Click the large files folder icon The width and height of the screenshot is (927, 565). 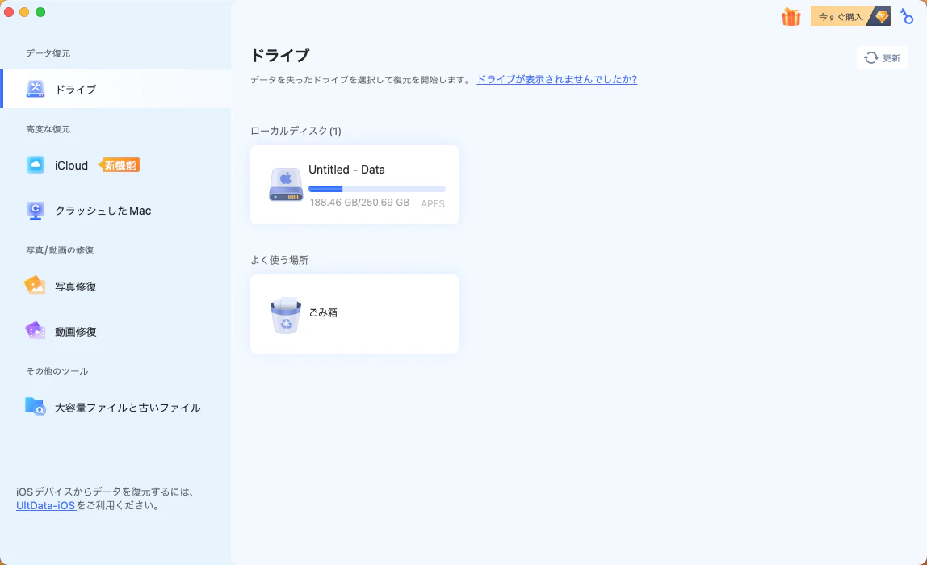(x=36, y=407)
